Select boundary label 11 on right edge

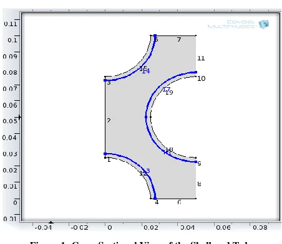tap(201, 59)
